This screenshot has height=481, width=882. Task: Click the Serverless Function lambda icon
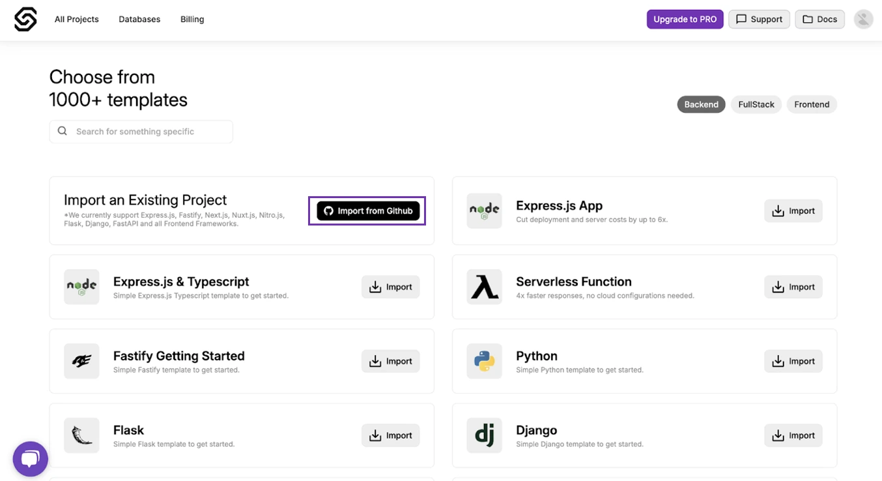click(484, 287)
